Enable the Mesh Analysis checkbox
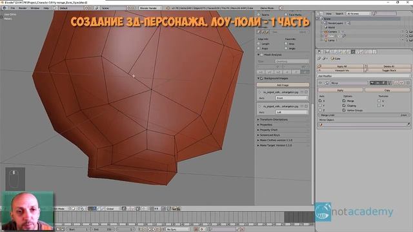The width and height of the screenshot is (413, 232). coord(261,55)
